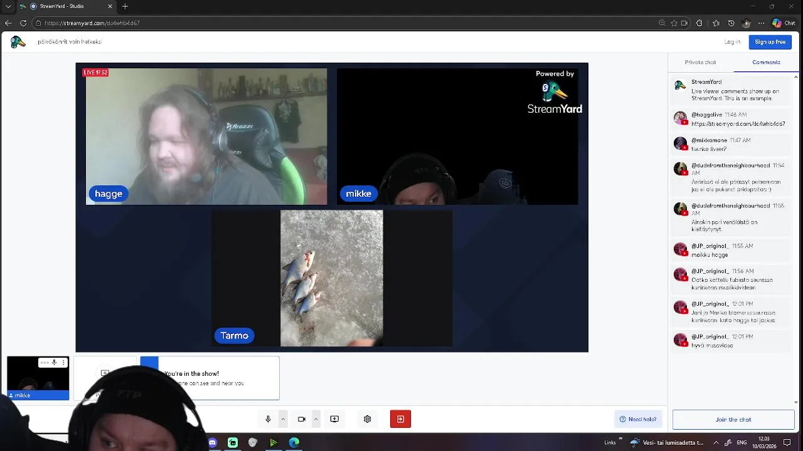Viewport: 803px width, 451px height.
Task: Click the view site information lock icon
Action: tap(38, 23)
